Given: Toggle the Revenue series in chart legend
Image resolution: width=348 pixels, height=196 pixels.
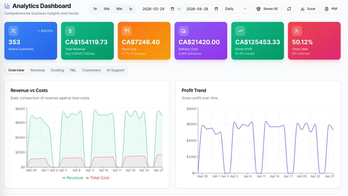Looking at the screenshot, I should (x=73, y=178).
